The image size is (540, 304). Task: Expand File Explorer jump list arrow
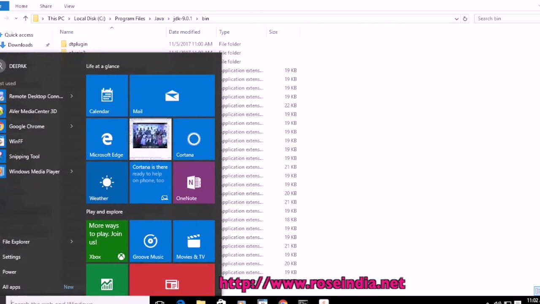(71, 242)
